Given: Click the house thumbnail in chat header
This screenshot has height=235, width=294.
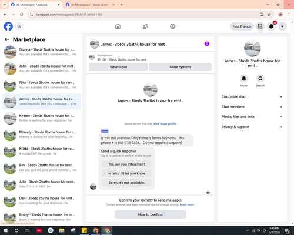Looking at the screenshot, I should tap(95, 44).
